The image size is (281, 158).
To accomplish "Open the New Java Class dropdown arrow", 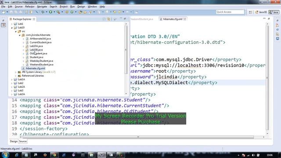I will (x=76, y=12).
